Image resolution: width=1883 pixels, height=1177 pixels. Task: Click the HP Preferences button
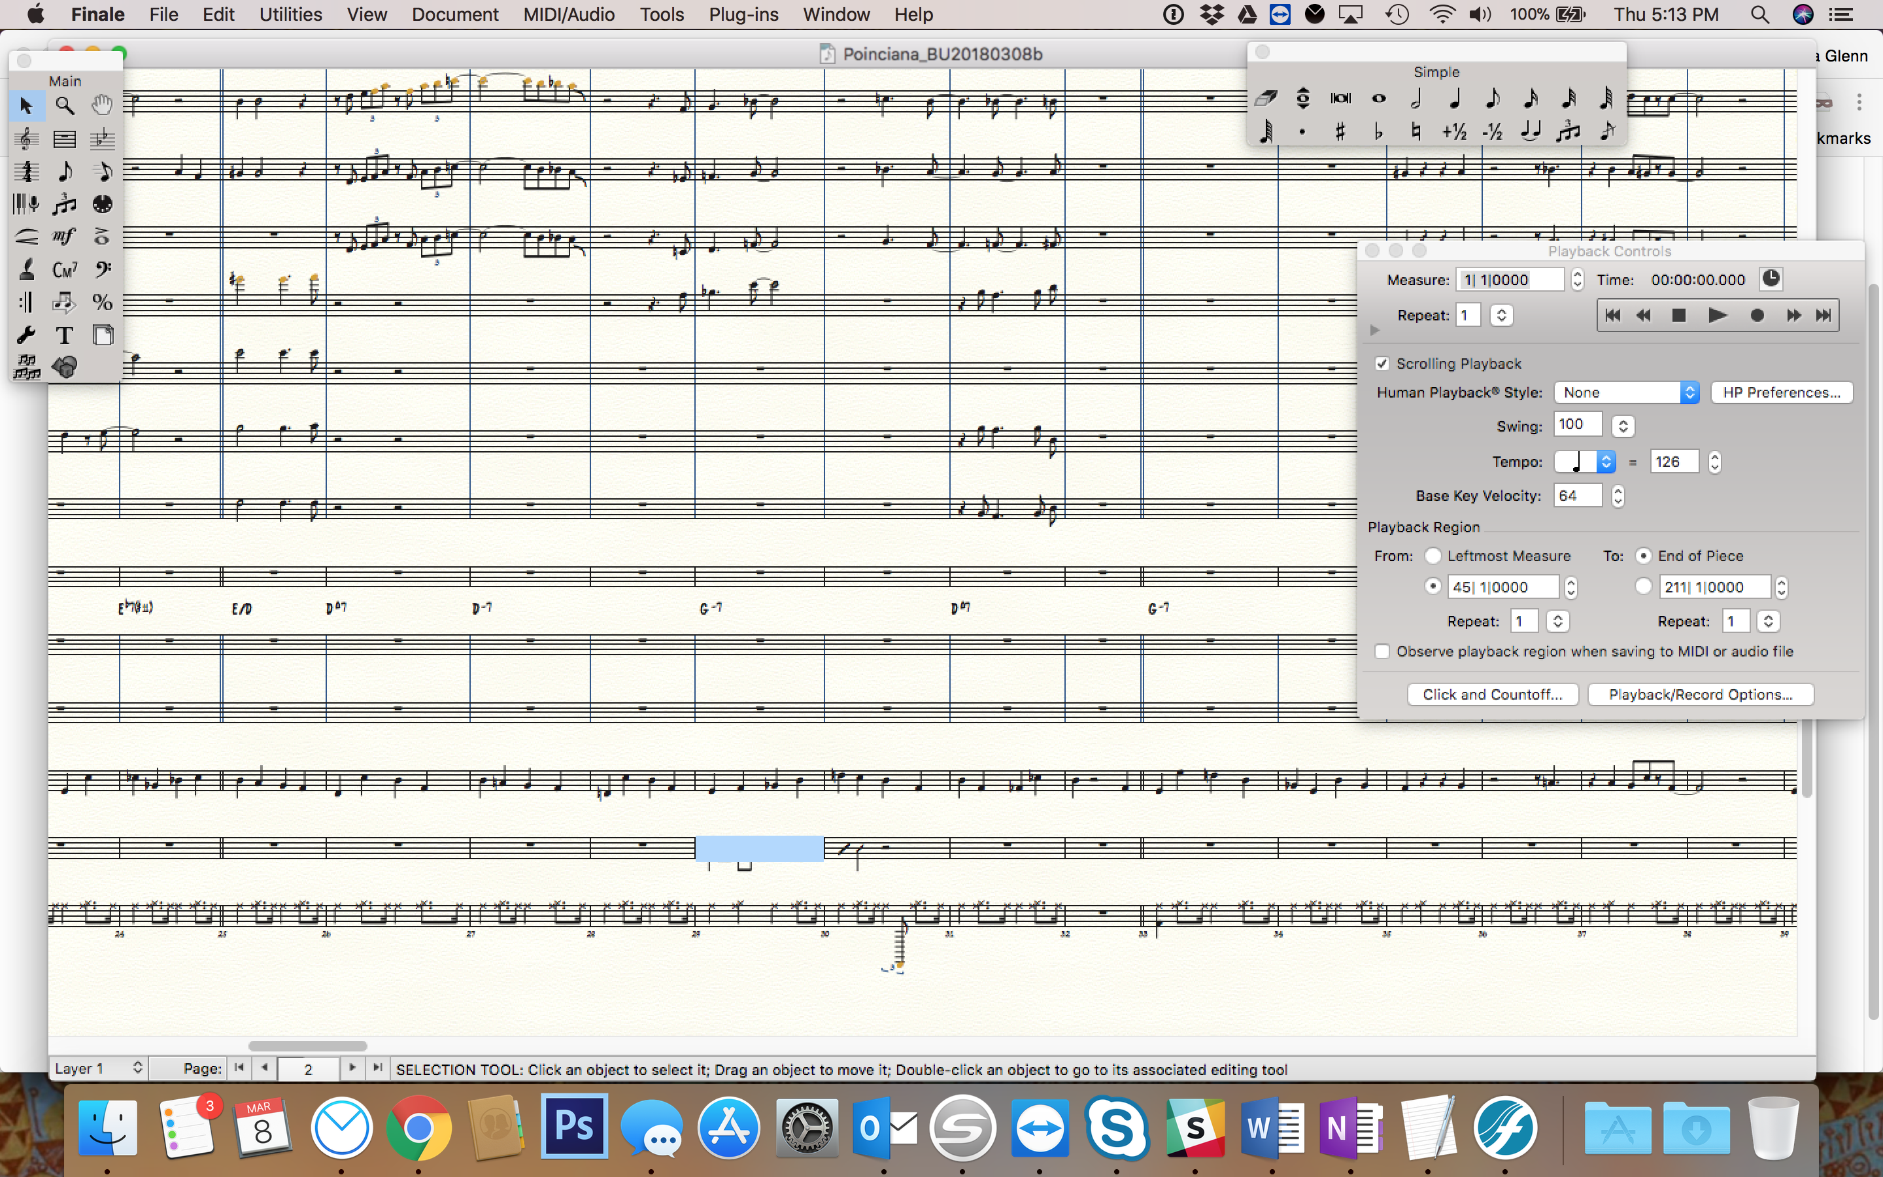tap(1781, 392)
